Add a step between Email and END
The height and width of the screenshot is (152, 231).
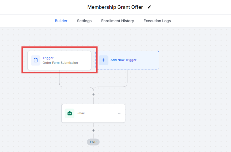(93, 130)
